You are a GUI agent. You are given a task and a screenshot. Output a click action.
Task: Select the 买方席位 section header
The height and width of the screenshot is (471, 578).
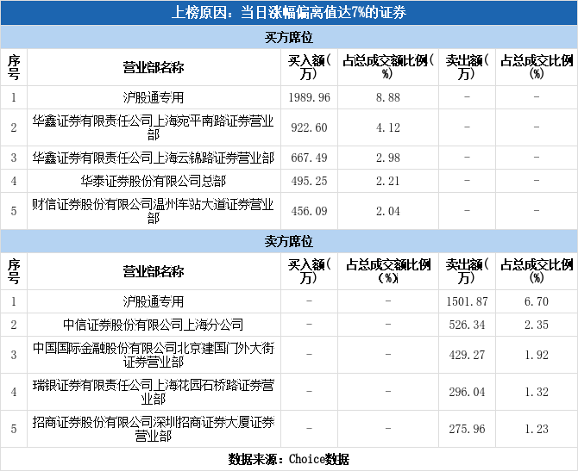click(x=289, y=37)
